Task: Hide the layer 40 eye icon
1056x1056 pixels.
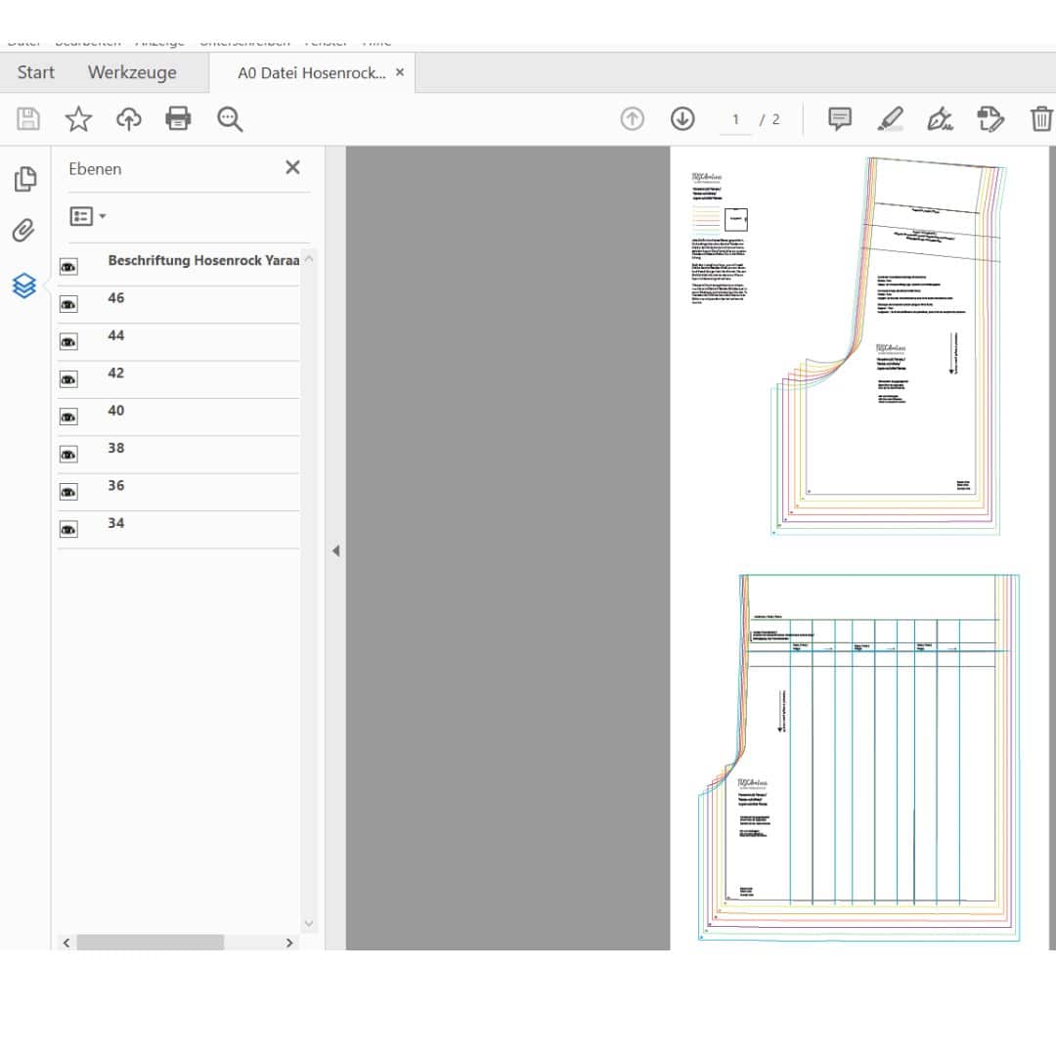Action: pos(68,418)
